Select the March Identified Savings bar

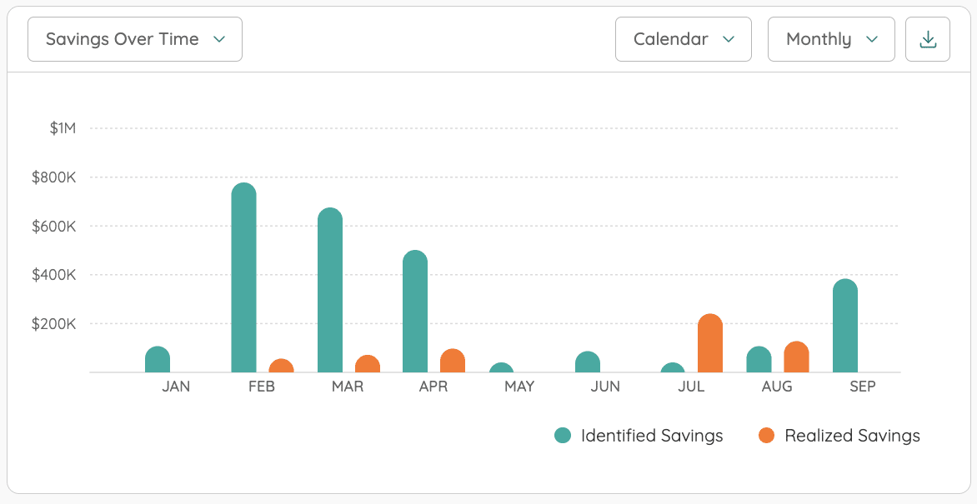[330, 291]
